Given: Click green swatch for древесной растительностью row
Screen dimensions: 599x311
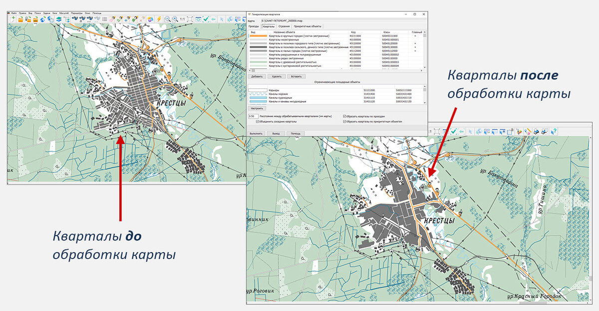Looking at the screenshot, I should 258,62.
